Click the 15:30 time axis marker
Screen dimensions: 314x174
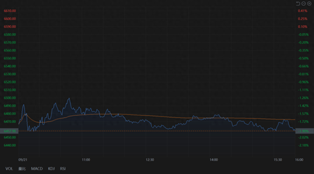pos(278,160)
